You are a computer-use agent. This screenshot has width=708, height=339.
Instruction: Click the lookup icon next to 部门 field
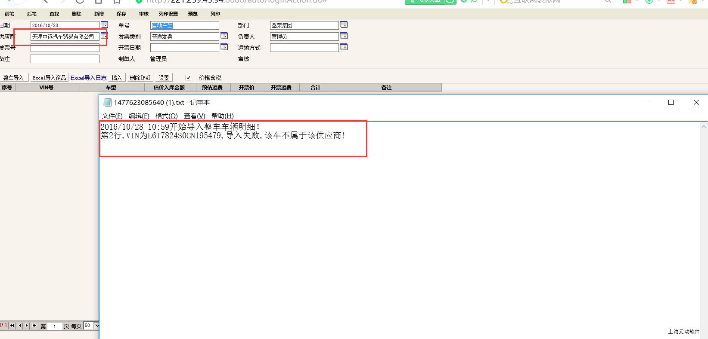pyautogui.click(x=344, y=25)
